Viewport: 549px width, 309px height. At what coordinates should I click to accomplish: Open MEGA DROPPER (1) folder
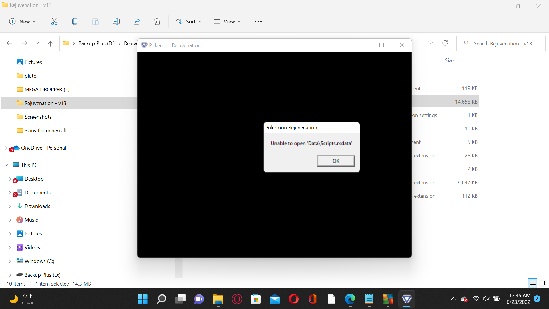[47, 89]
